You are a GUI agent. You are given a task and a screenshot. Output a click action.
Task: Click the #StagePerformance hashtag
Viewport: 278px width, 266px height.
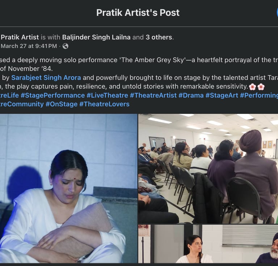coord(52,95)
